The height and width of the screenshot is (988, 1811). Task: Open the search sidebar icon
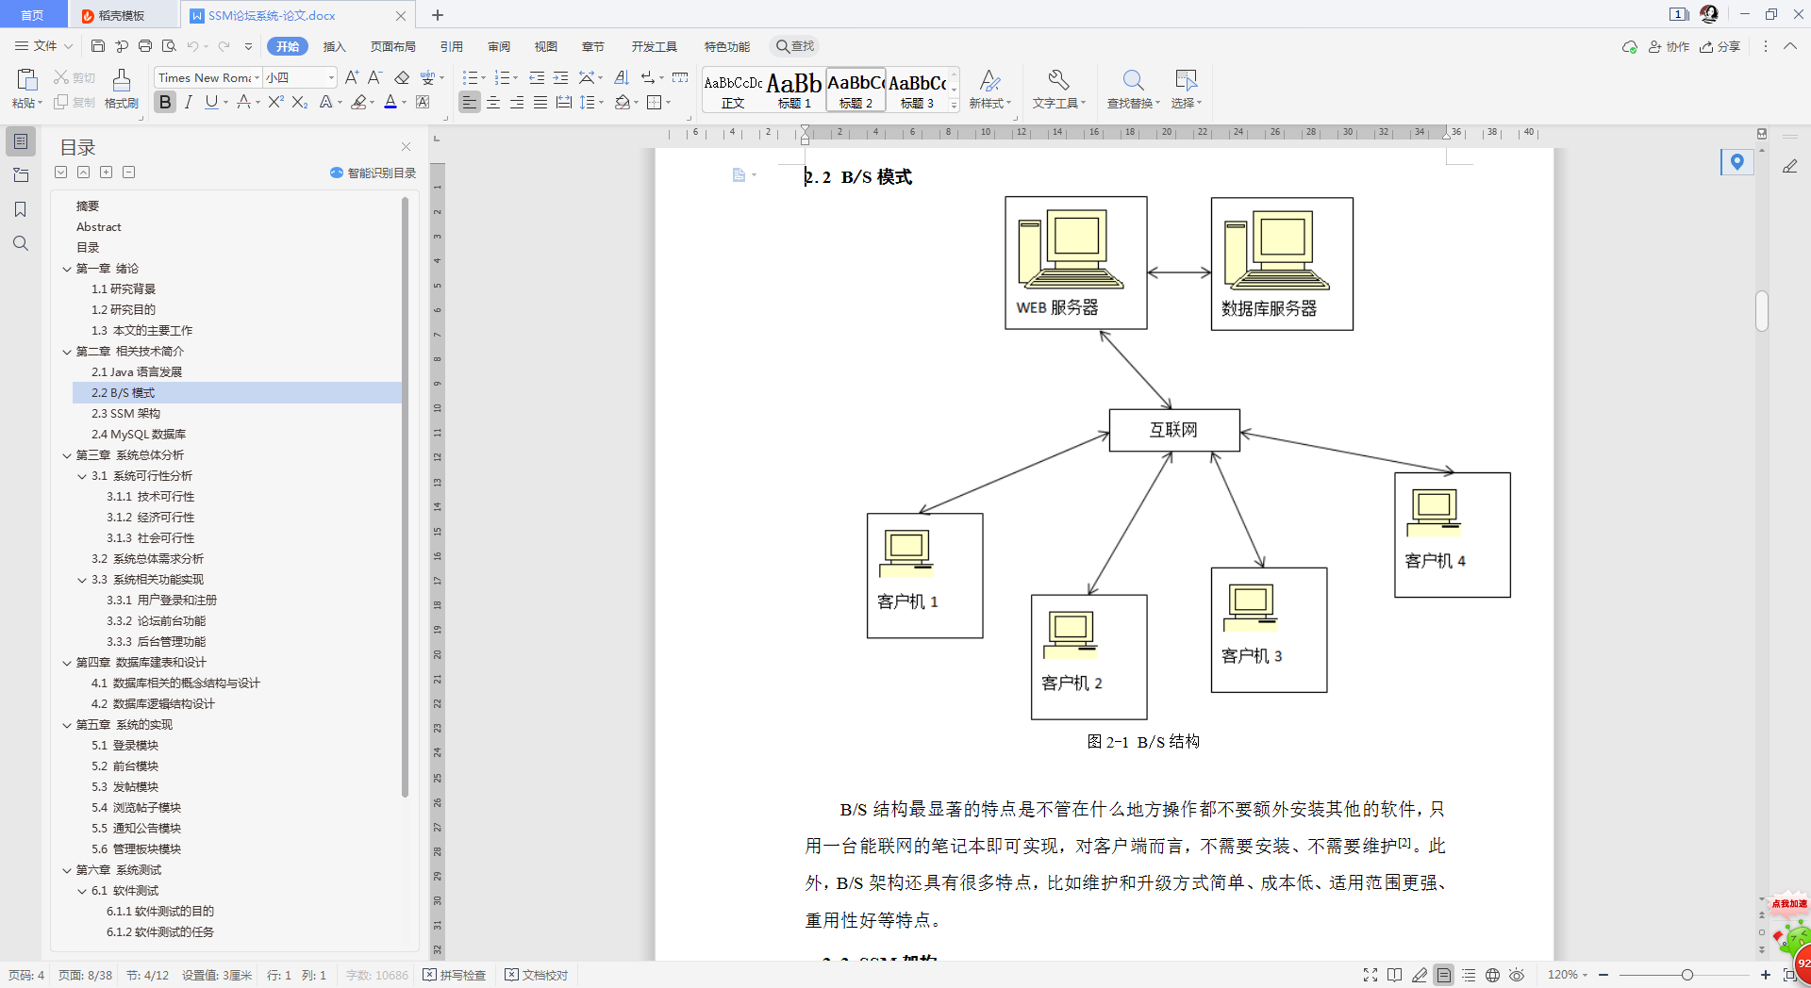tap(21, 243)
